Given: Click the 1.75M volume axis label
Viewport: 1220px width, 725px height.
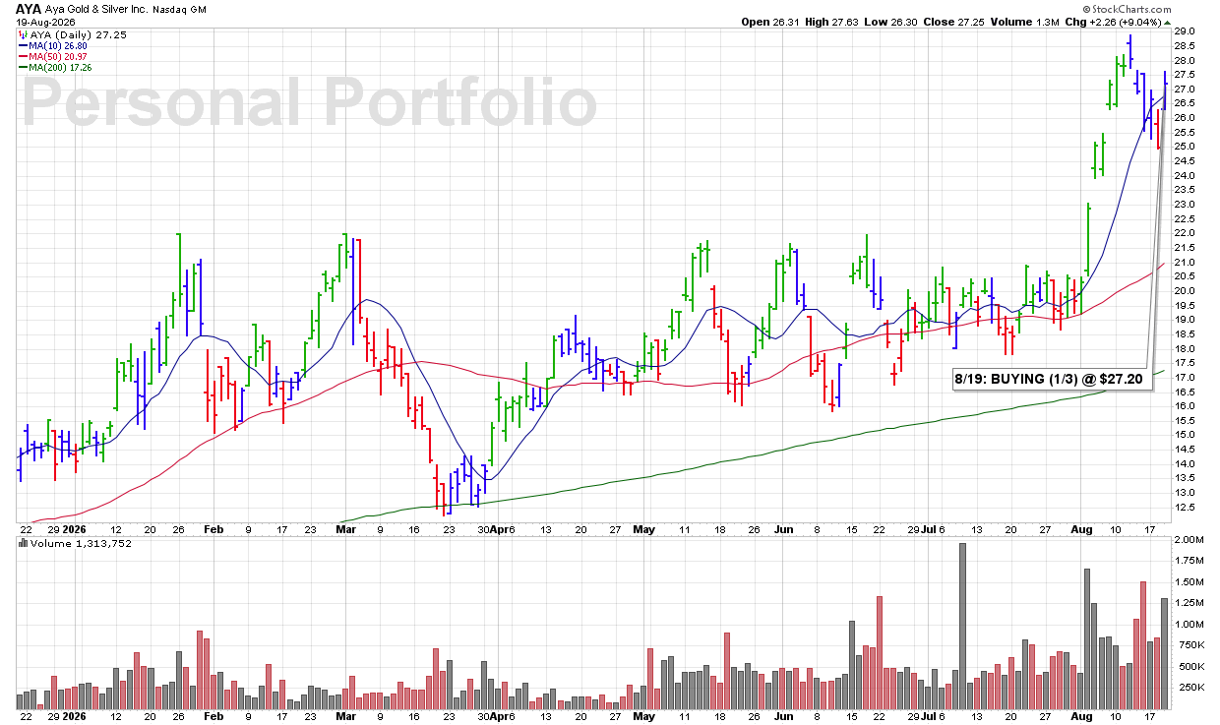Looking at the screenshot, I should click(1189, 561).
